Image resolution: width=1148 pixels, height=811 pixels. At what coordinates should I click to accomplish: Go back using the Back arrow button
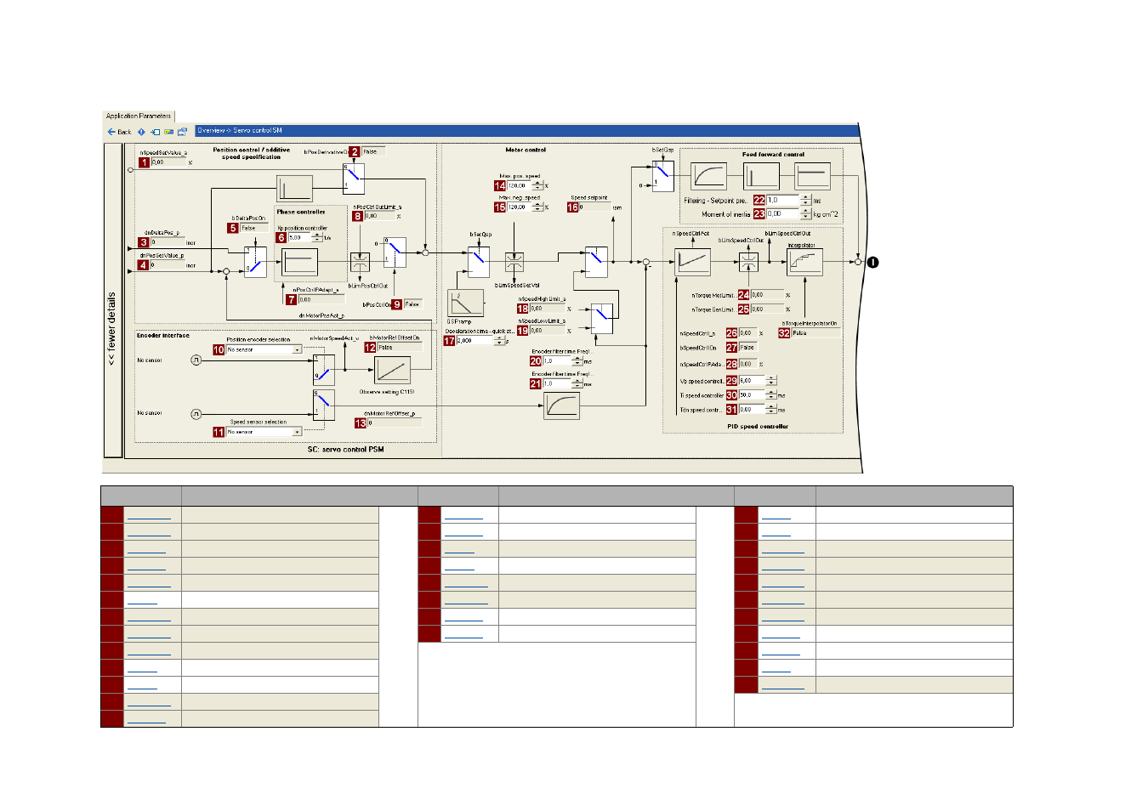119,132
